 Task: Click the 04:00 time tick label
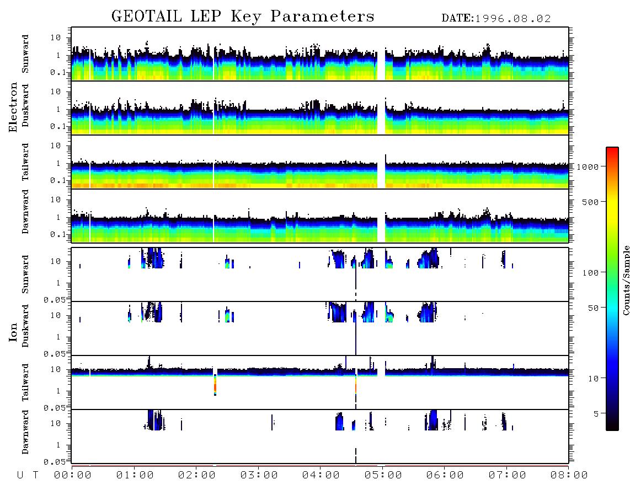[x=321, y=475]
